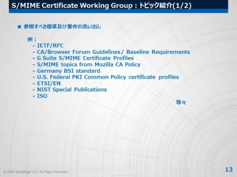Select the heading 参照すべき標準及び要件の洗い出し
The width and height of the screenshot is (237, 177).
63,27
